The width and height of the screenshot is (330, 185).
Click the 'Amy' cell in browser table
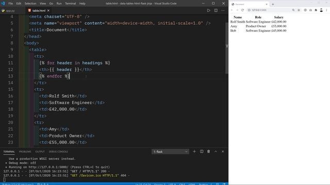coord(234,26)
